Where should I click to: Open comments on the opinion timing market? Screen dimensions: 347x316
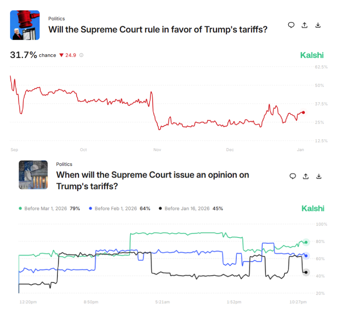292,176
